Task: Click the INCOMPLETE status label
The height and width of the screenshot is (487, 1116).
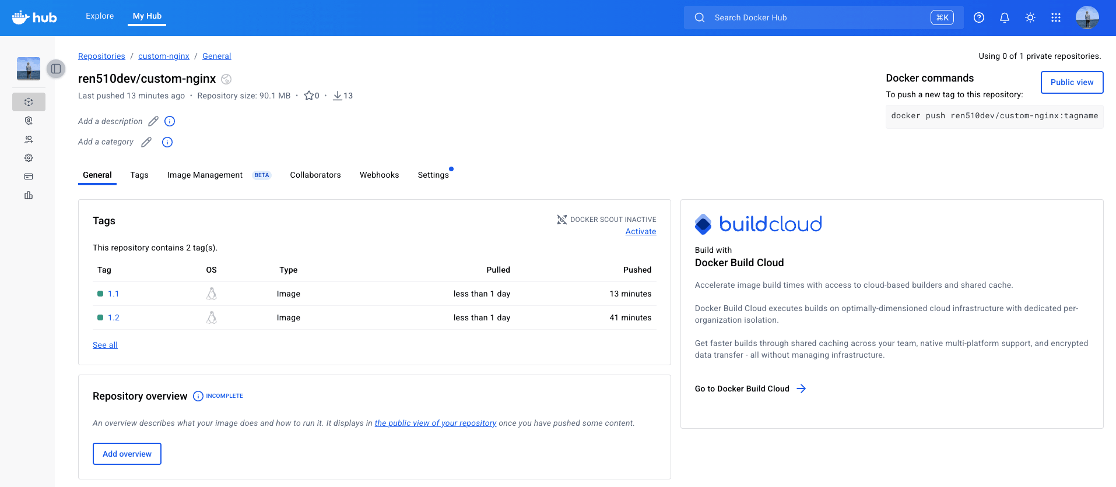Action: pos(224,396)
